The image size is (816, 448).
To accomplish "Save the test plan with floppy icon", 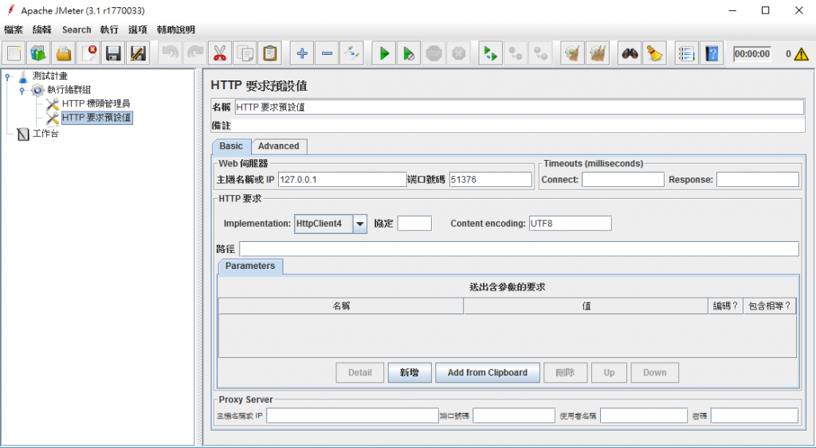I will 113,53.
